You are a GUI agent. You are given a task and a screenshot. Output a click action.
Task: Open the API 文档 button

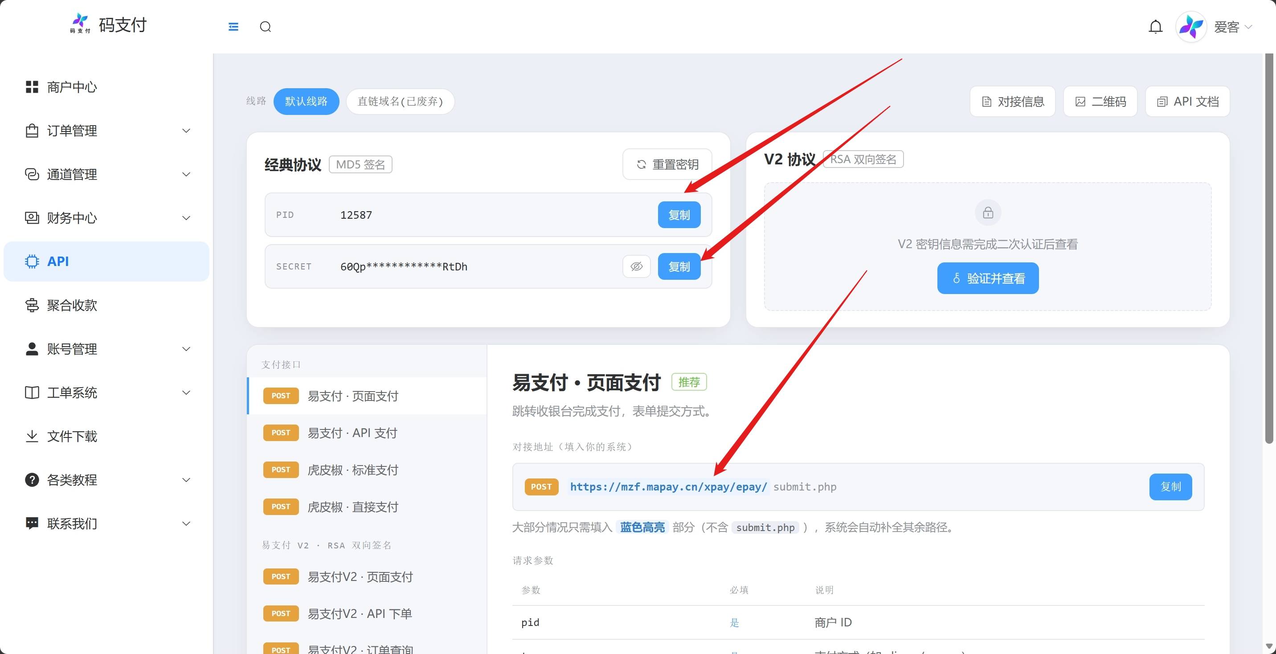(x=1187, y=102)
